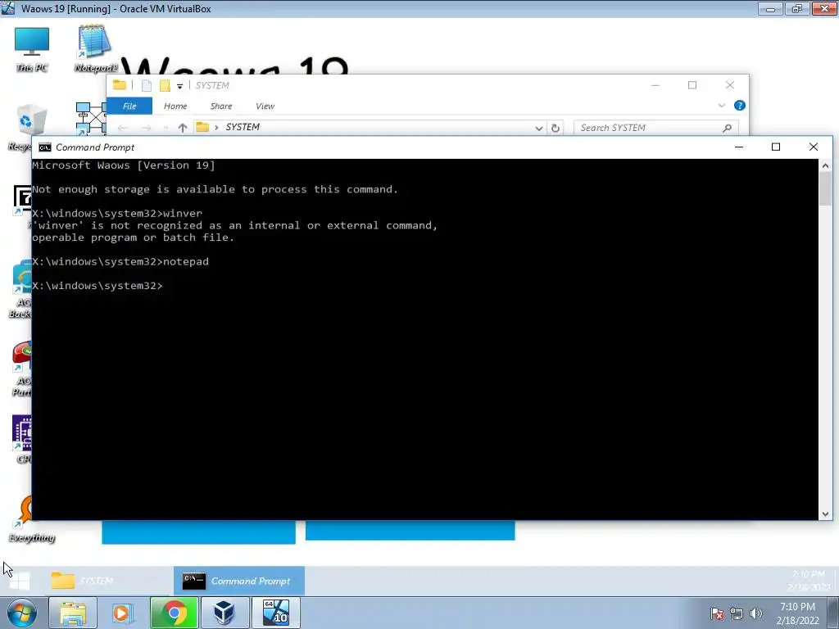Click the Windows 7 Start orb
This screenshot has width=839, height=629.
[22, 613]
